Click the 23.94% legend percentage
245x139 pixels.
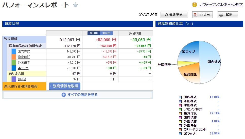pyautogui.click(x=215, y=133)
